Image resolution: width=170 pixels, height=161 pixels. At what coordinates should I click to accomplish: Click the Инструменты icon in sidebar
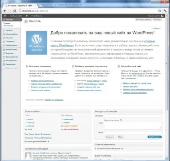[x=4, y=60]
